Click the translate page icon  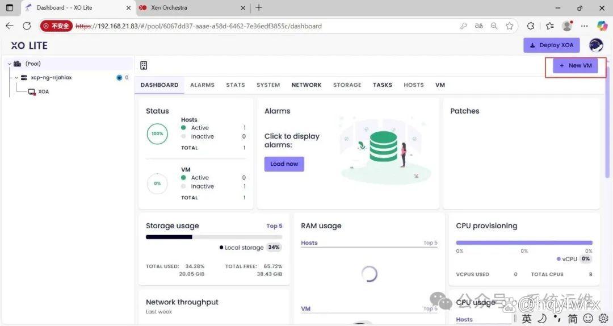(x=479, y=26)
